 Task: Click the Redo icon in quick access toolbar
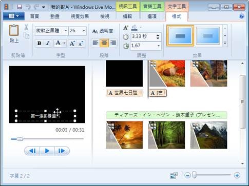[36, 7]
